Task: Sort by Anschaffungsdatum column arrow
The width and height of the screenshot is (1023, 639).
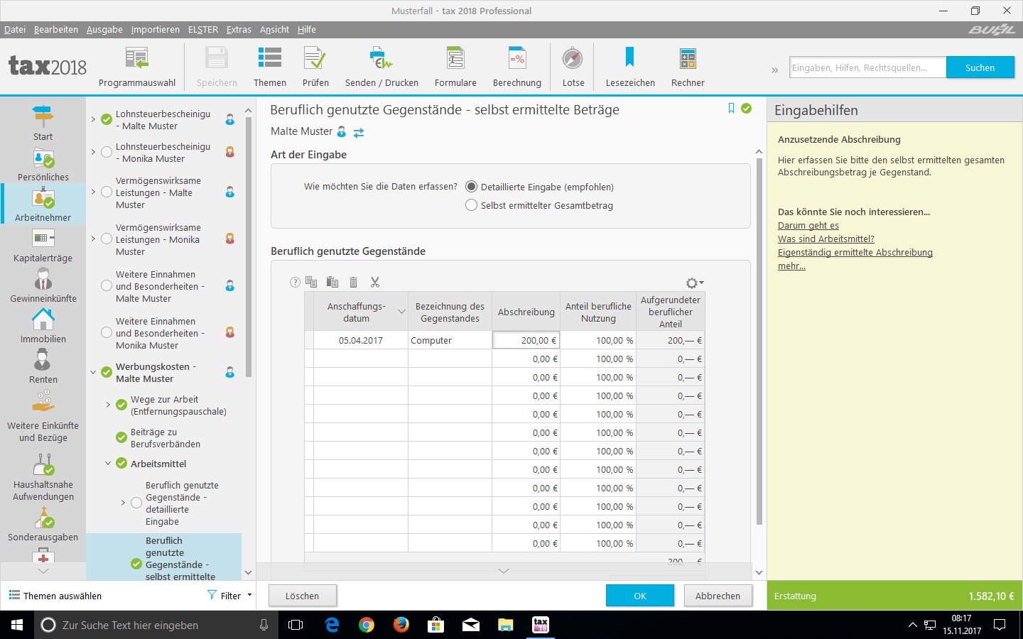Action: tap(401, 312)
